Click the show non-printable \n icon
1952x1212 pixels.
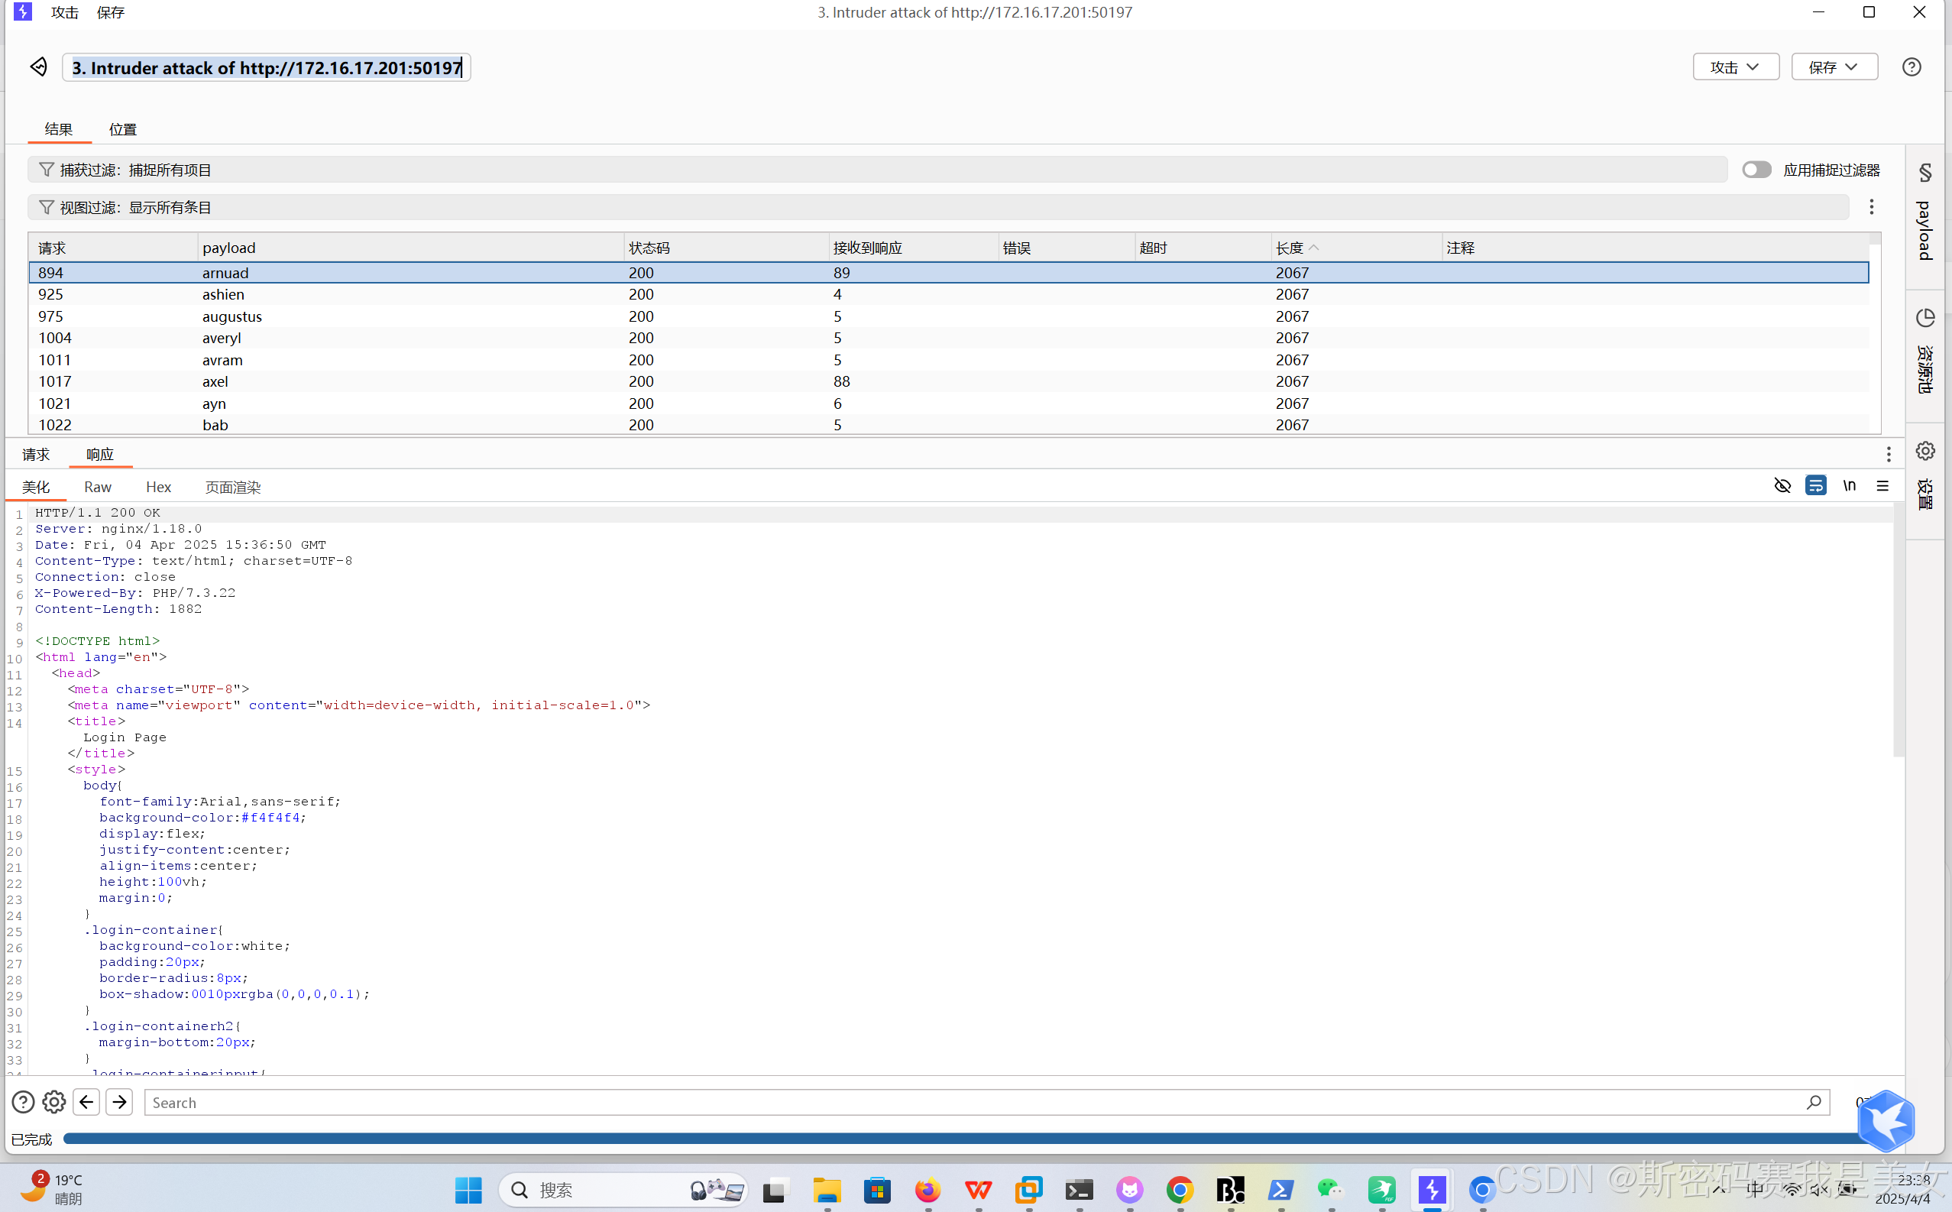pyautogui.click(x=1850, y=486)
